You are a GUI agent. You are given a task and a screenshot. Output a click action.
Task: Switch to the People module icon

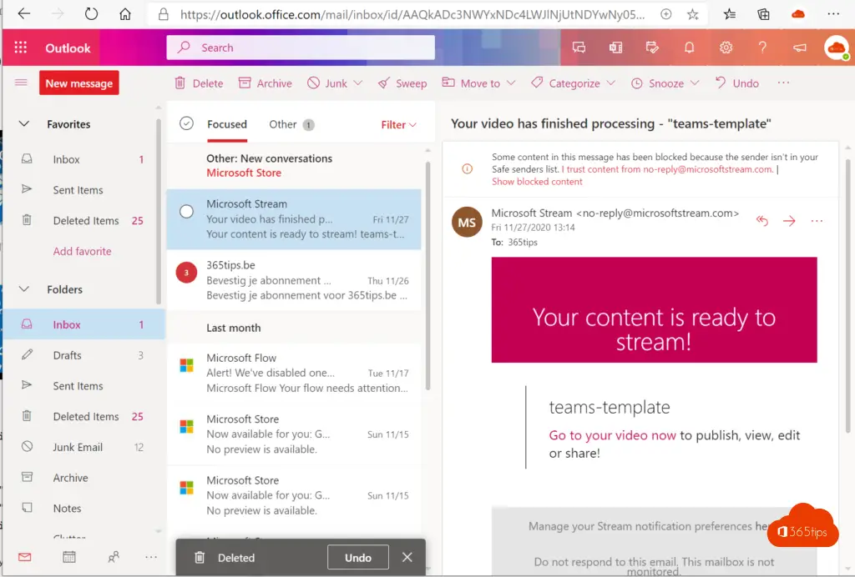[x=114, y=557]
